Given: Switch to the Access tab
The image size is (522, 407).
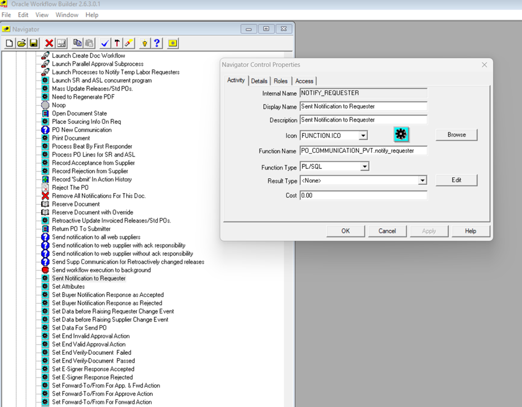Looking at the screenshot, I should coord(304,81).
